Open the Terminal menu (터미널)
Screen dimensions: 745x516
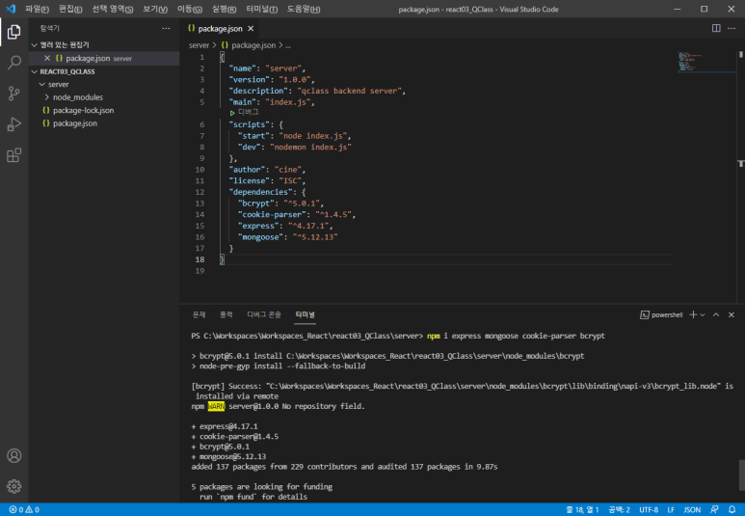point(261,9)
